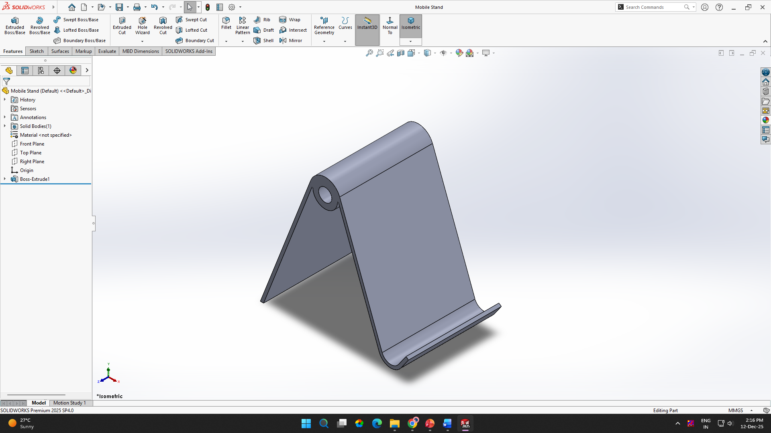This screenshot has width=771, height=433.
Task: Select the Swept Cut tool
Action: click(x=191, y=20)
